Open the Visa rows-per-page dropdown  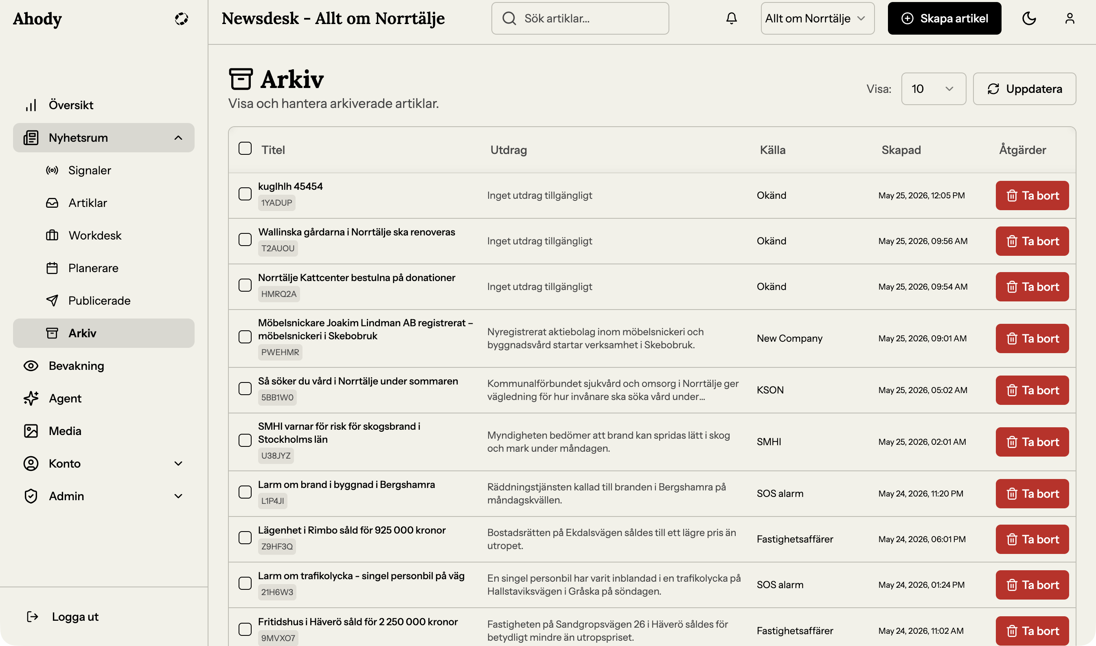coord(933,89)
